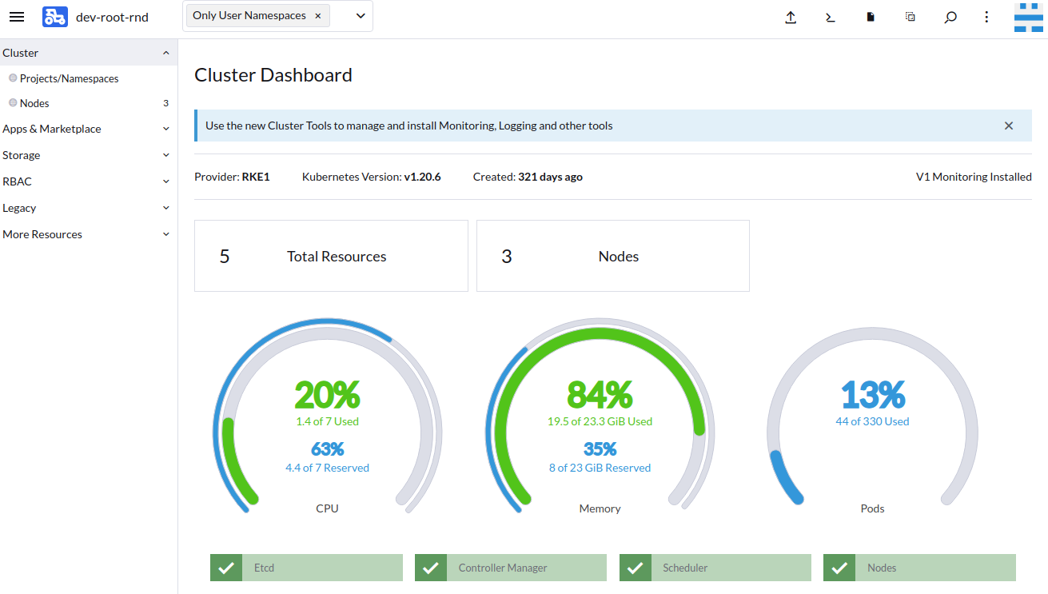
Task: Open the Kubectl shell icon
Action: [831, 17]
